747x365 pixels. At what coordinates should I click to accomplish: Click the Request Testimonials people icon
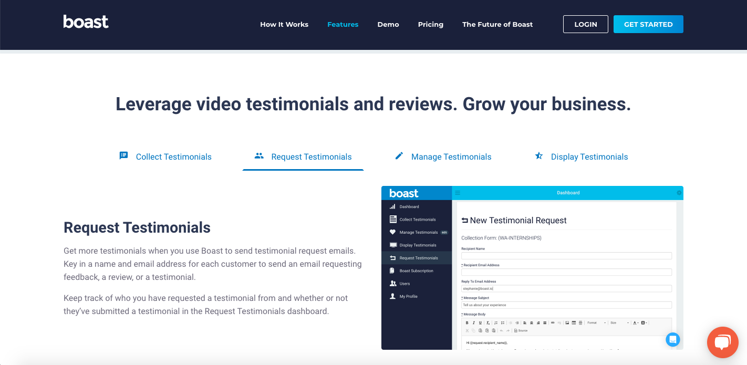[x=259, y=155]
